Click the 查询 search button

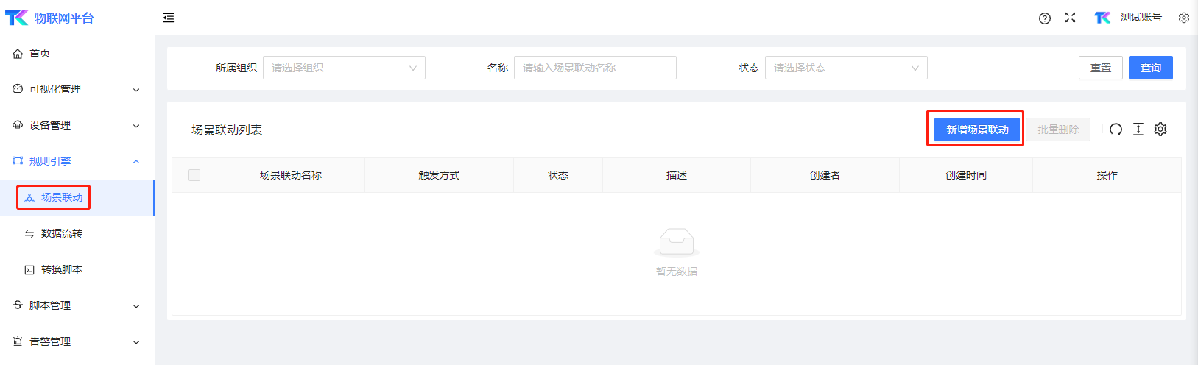1151,68
